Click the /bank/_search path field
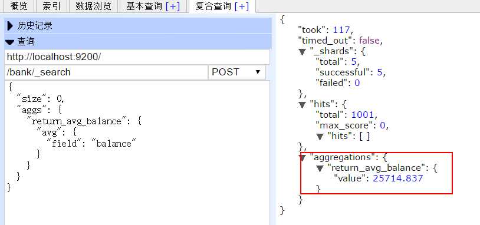This screenshot has width=480, height=225. pyautogui.click(x=106, y=72)
